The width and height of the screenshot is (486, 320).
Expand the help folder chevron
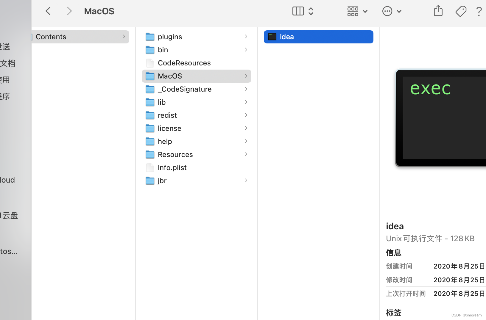pyautogui.click(x=246, y=141)
